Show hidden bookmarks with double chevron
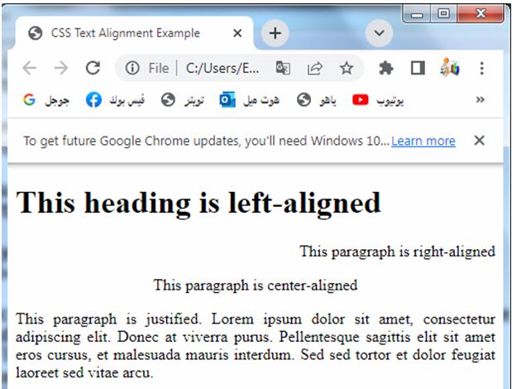The height and width of the screenshot is (389, 512). point(480,99)
